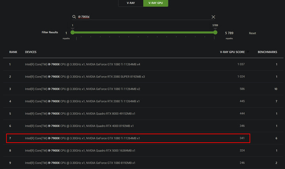
Task: Sort by V-RAY GPU SCORE column
Action: (232, 52)
